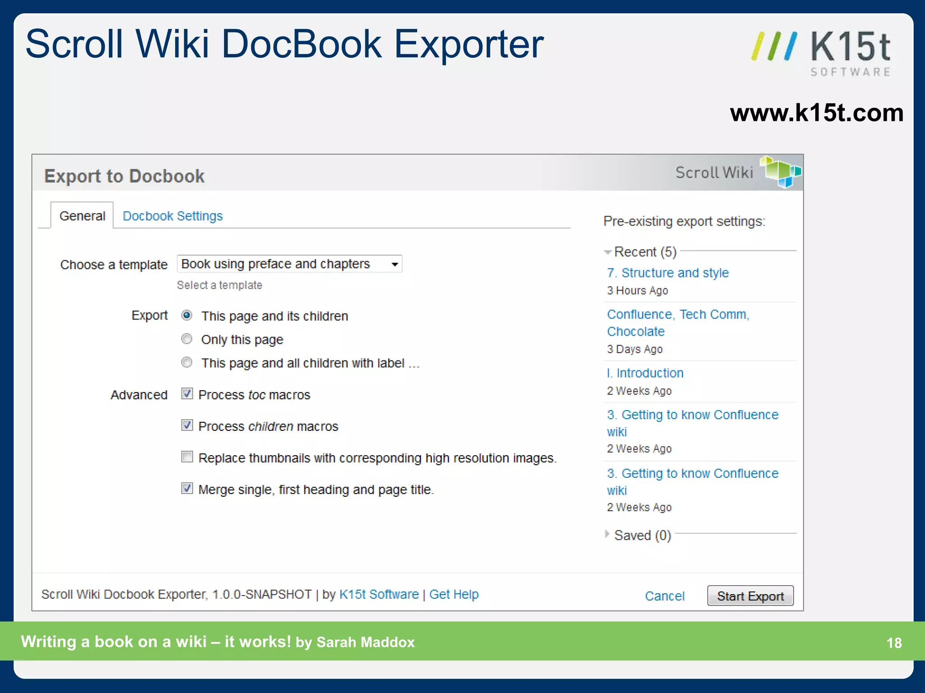Switch to the General tab
925x693 pixels.
[x=82, y=216]
